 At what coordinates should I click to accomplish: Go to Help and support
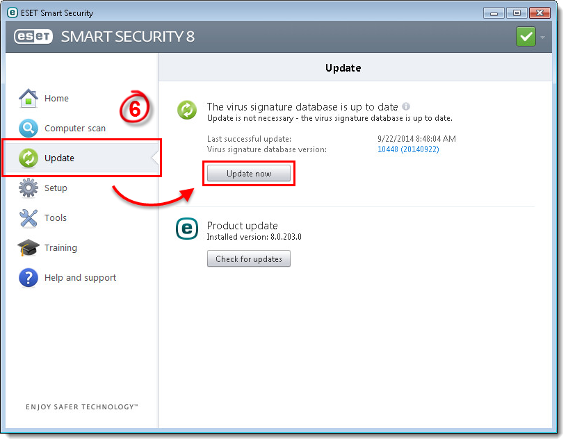click(80, 278)
